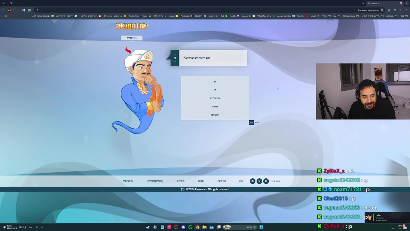
Task: Open the tab search dropdown arrow
Action: (407, 3)
